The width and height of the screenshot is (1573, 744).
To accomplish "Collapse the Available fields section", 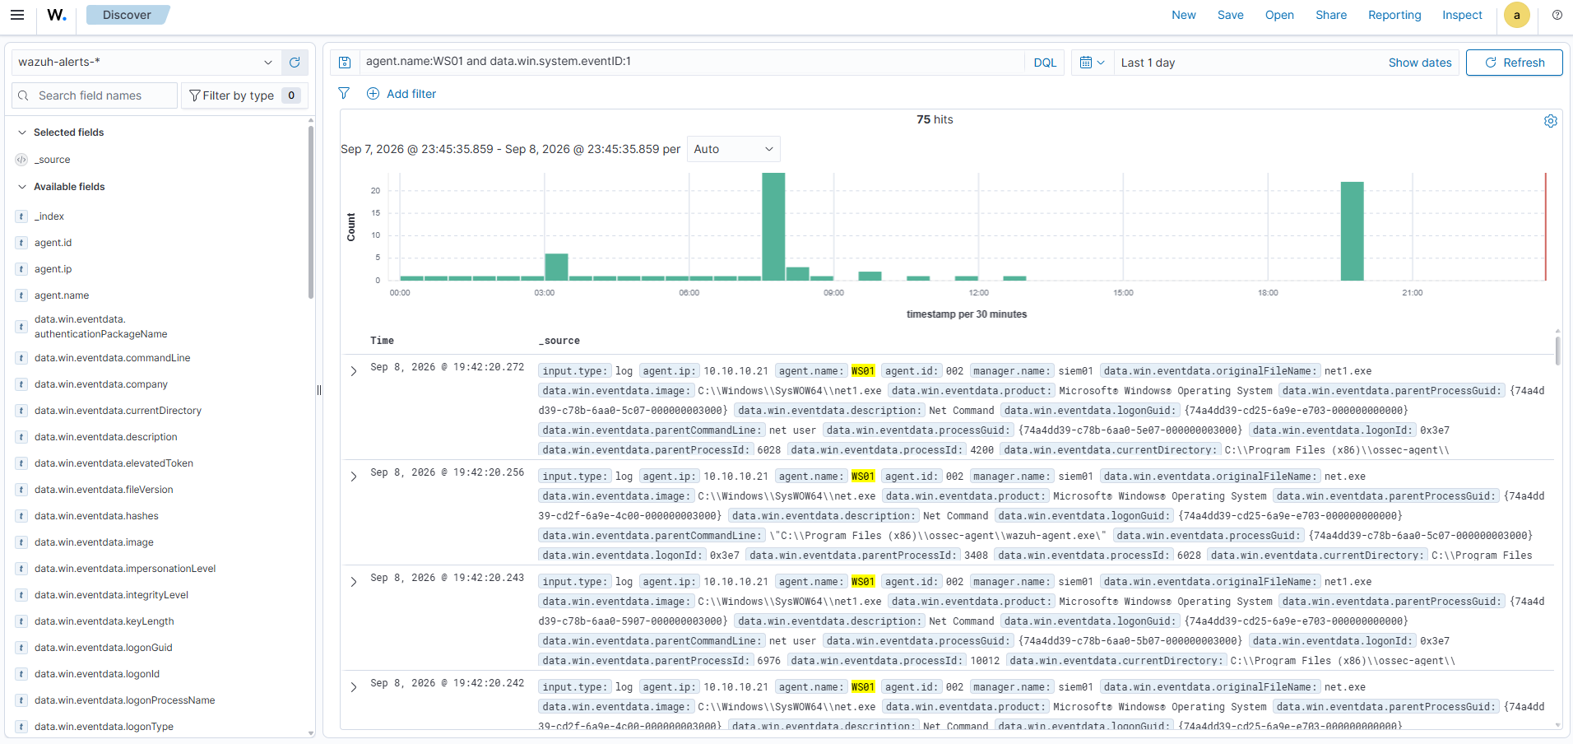I will tap(22, 187).
